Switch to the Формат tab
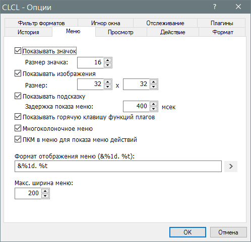The height and width of the screenshot is (242, 251). coord(223,32)
